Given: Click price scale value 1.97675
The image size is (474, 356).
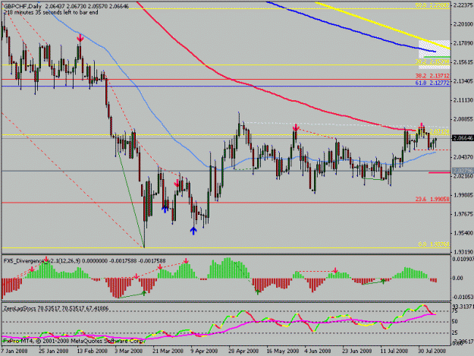Looking at the screenshot, I should [x=463, y=214].
